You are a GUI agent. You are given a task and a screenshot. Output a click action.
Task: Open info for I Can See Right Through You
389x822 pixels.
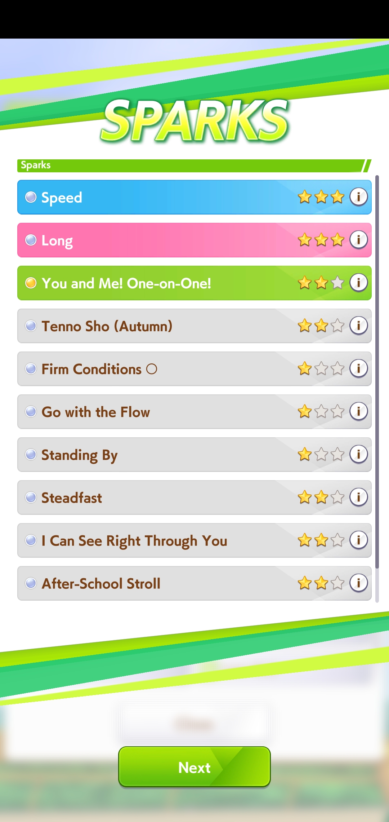click(358, 540)
